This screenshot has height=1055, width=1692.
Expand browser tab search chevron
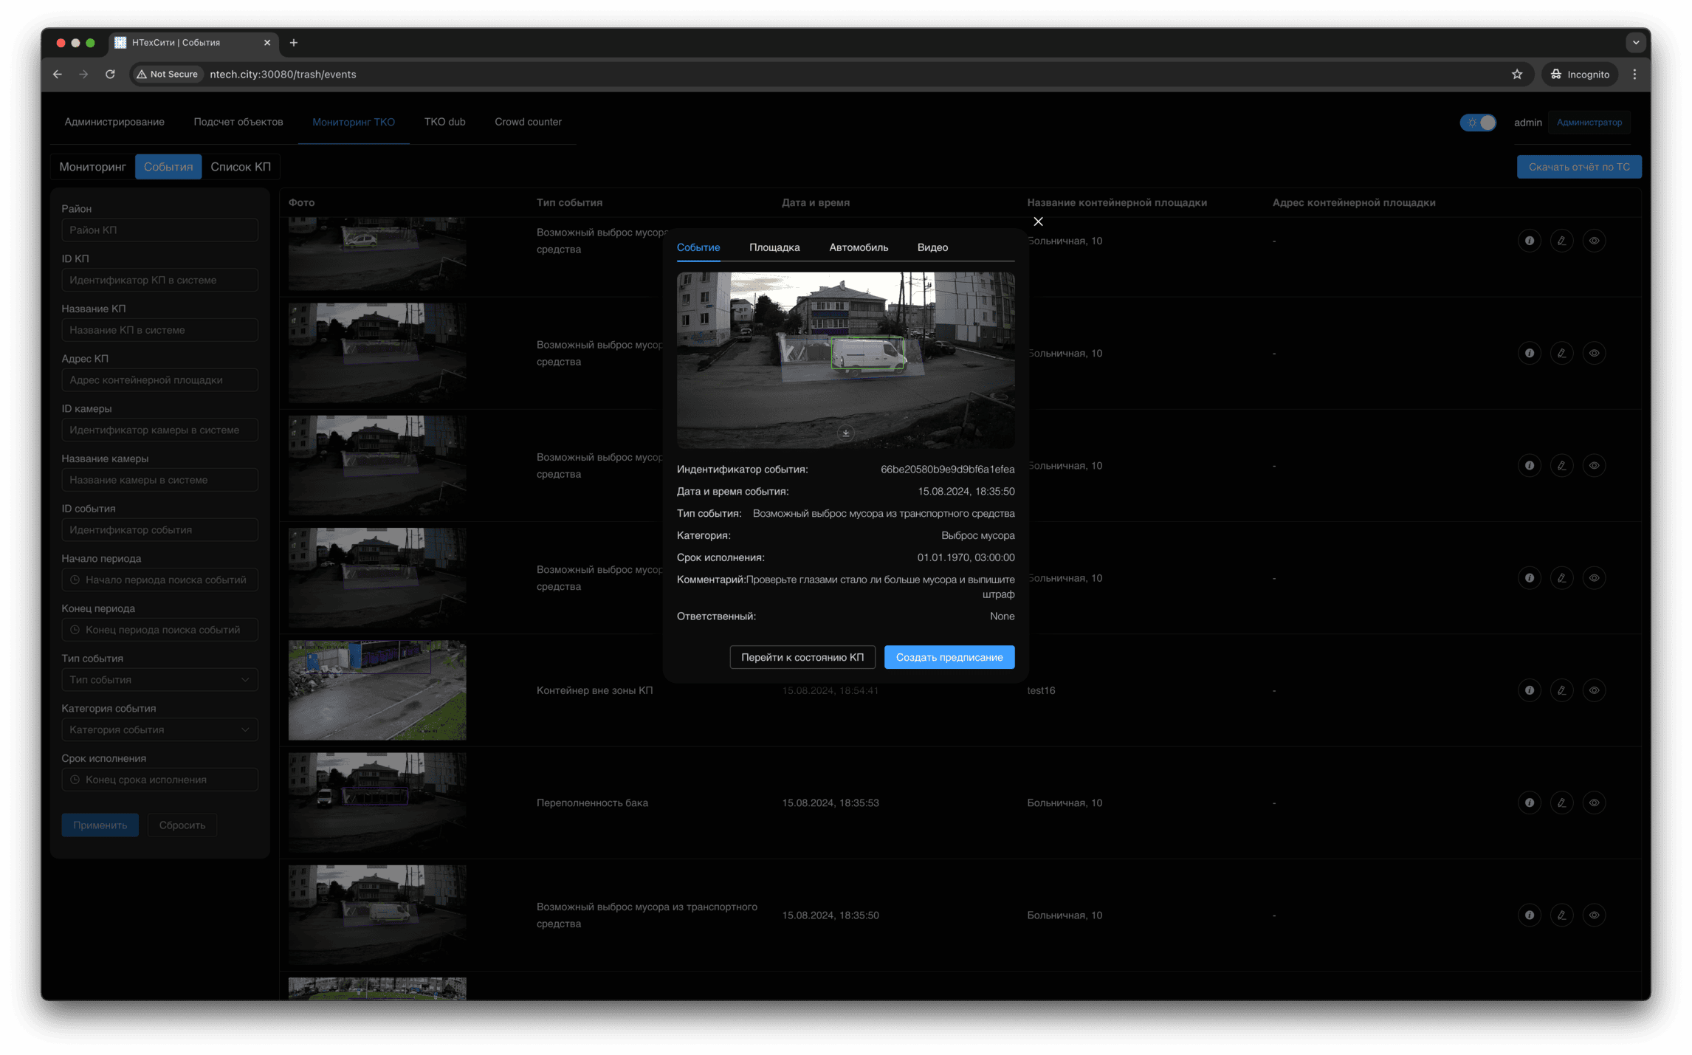tap(1635, 43)
